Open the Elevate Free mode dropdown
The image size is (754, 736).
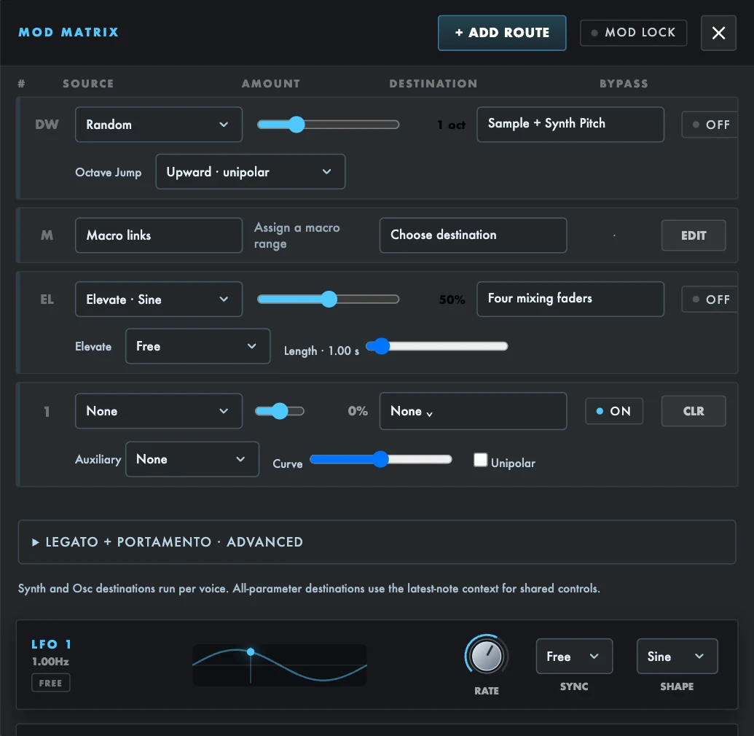coord(197,346)
